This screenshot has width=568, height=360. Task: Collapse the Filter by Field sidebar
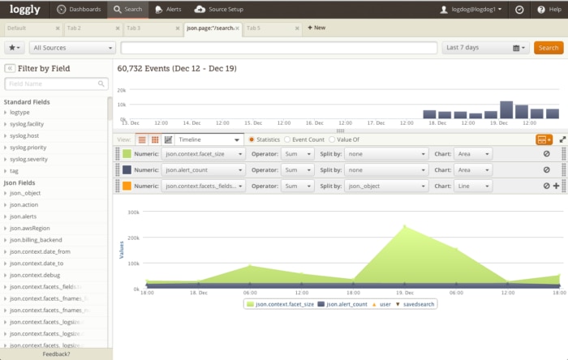point(11,69)
